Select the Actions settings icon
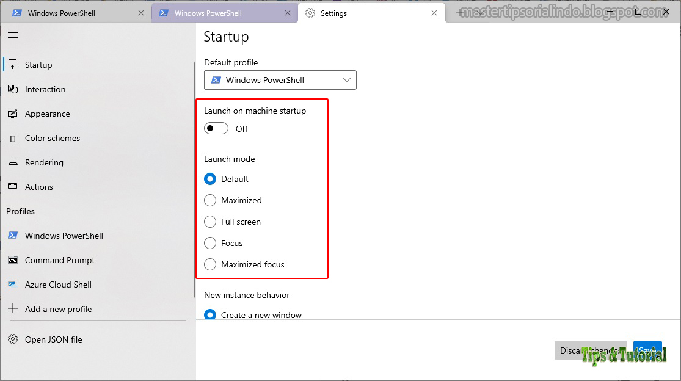 pos(13,187)
